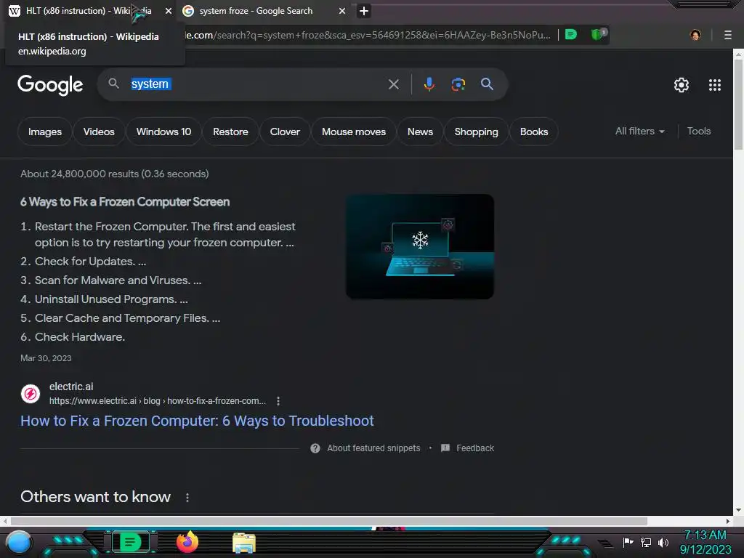Click the About 24,800,000 results text

114,174
